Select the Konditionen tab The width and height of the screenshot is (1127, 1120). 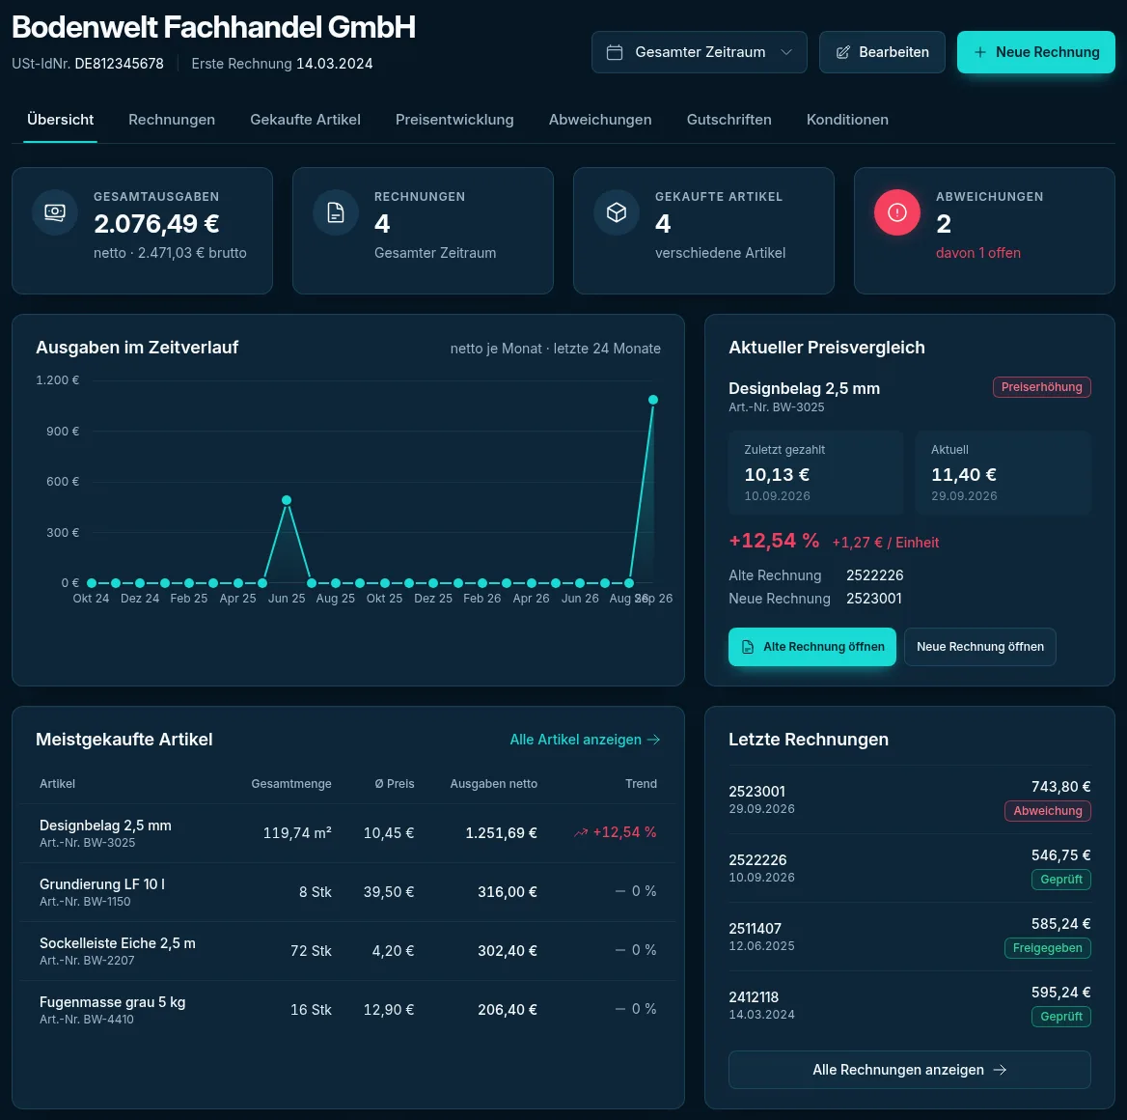coord(847,120)
